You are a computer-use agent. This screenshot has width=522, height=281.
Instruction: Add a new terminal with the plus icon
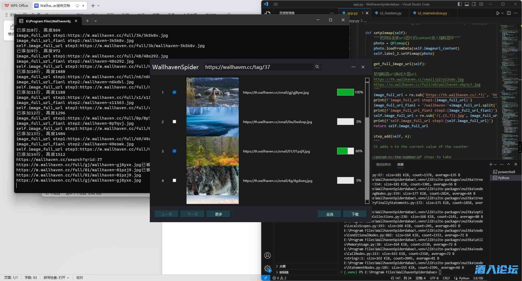[491, 164]
